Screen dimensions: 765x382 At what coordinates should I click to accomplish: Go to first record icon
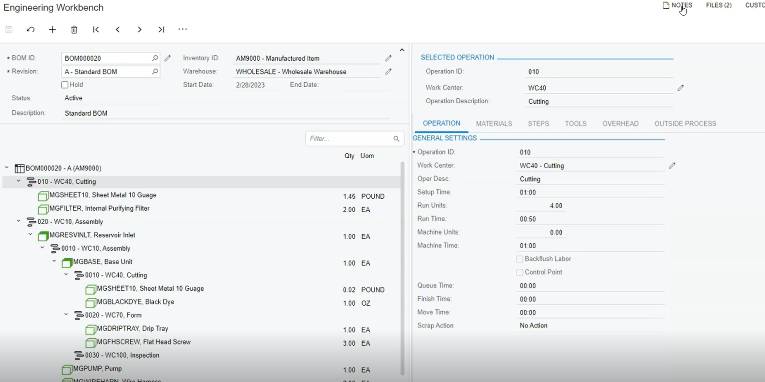click(x=96, y=30)
